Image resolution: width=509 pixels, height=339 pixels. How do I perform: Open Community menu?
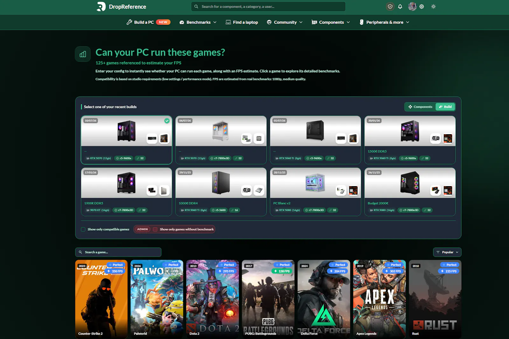click(285, 22)
